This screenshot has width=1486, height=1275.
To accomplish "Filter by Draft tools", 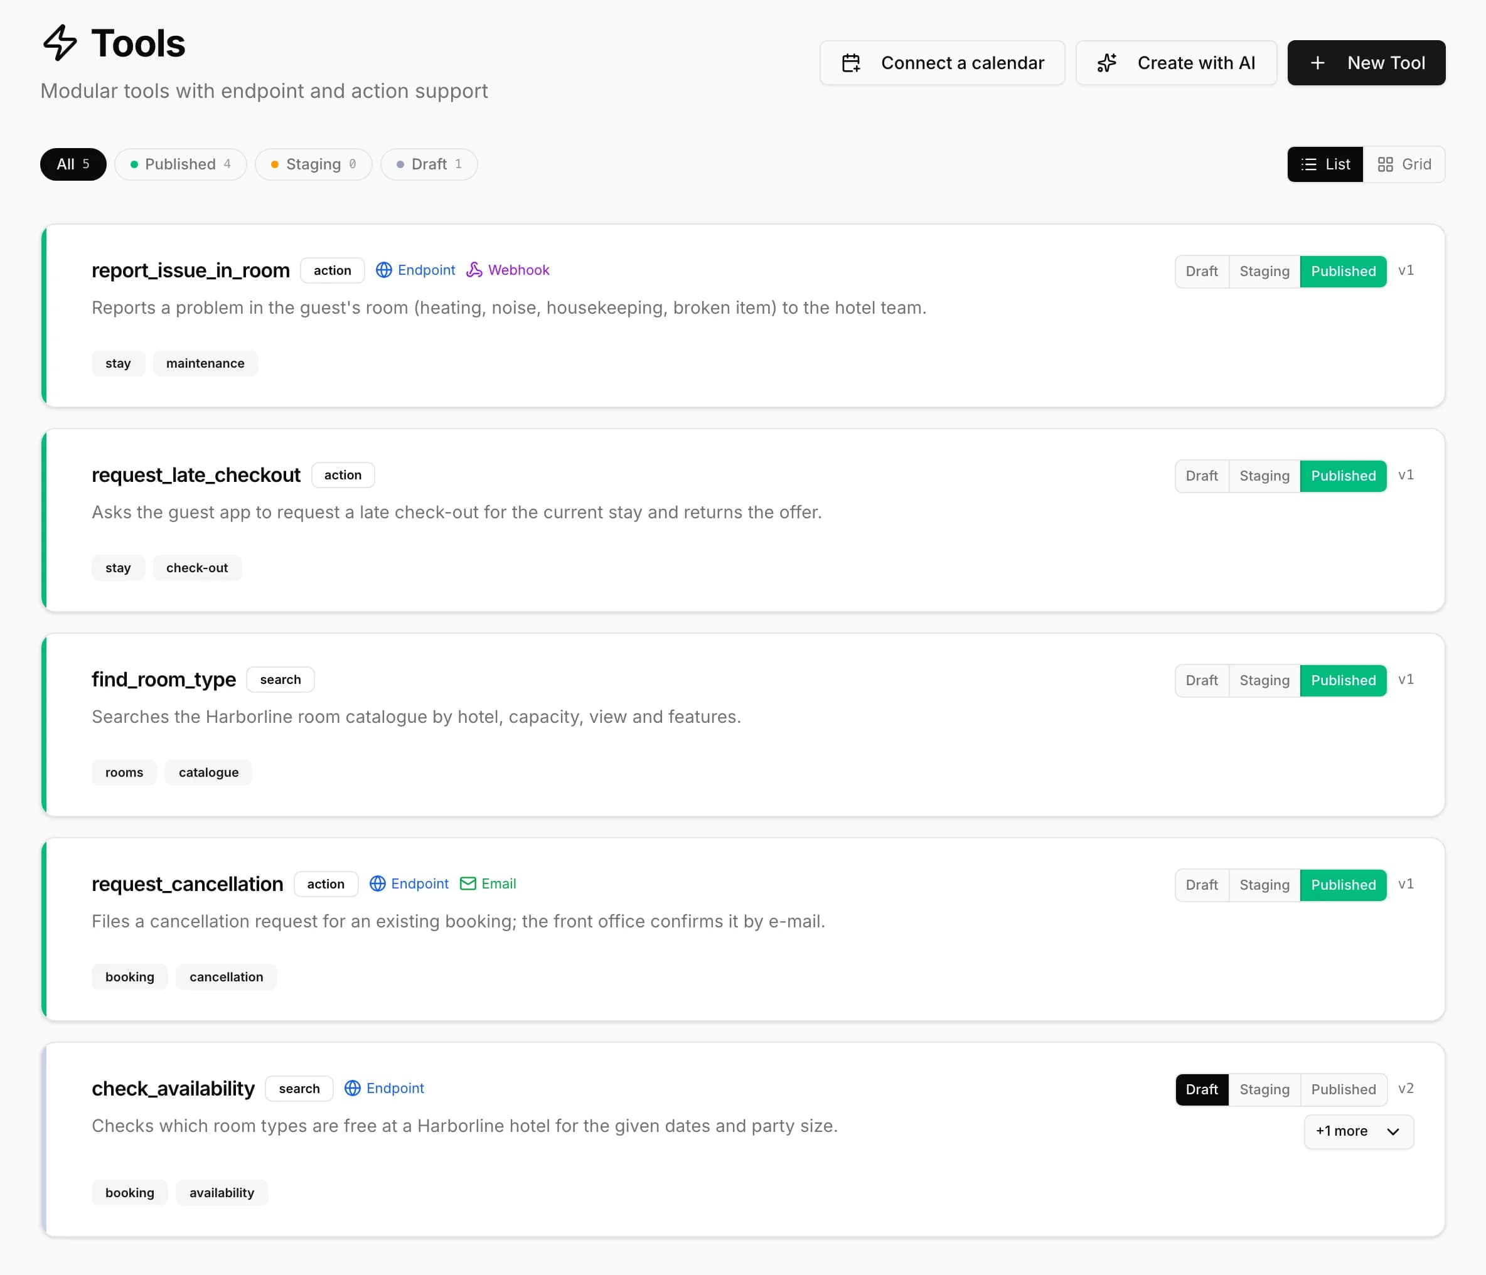I will click(429, 164).
